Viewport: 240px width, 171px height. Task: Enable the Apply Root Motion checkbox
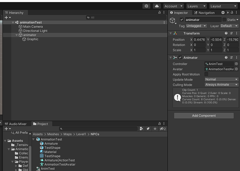(206, 74)
